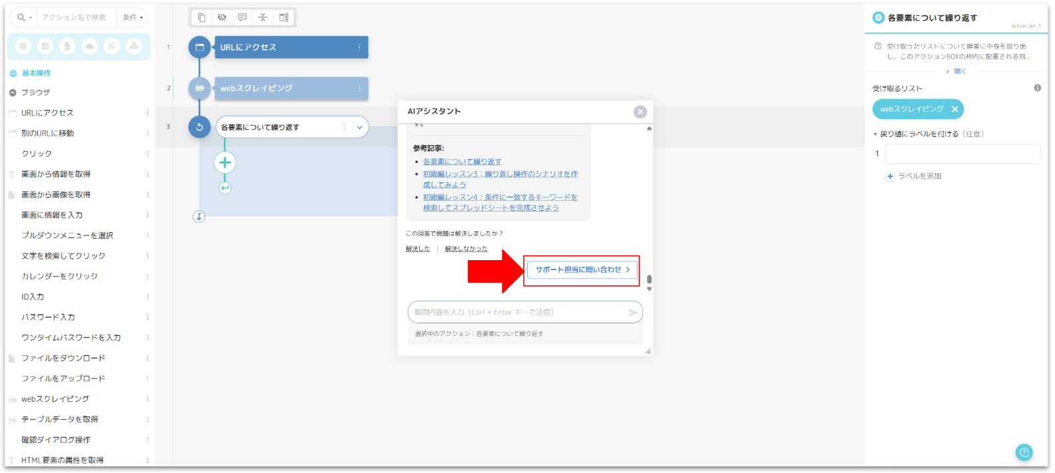
Task: Click the rightmost icon in canvas toolbar
Action: pos(284,17)
